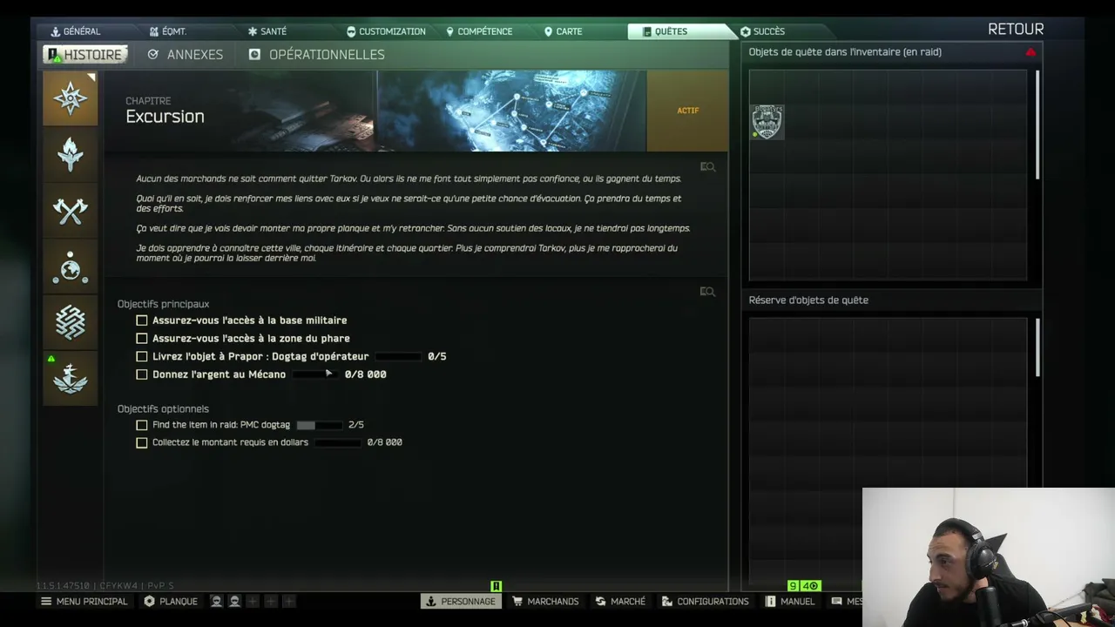Click the 'Excursion' chapter title
This screenshot has width=1115, height=627.
pyautogui.click(x=165, y=117)
